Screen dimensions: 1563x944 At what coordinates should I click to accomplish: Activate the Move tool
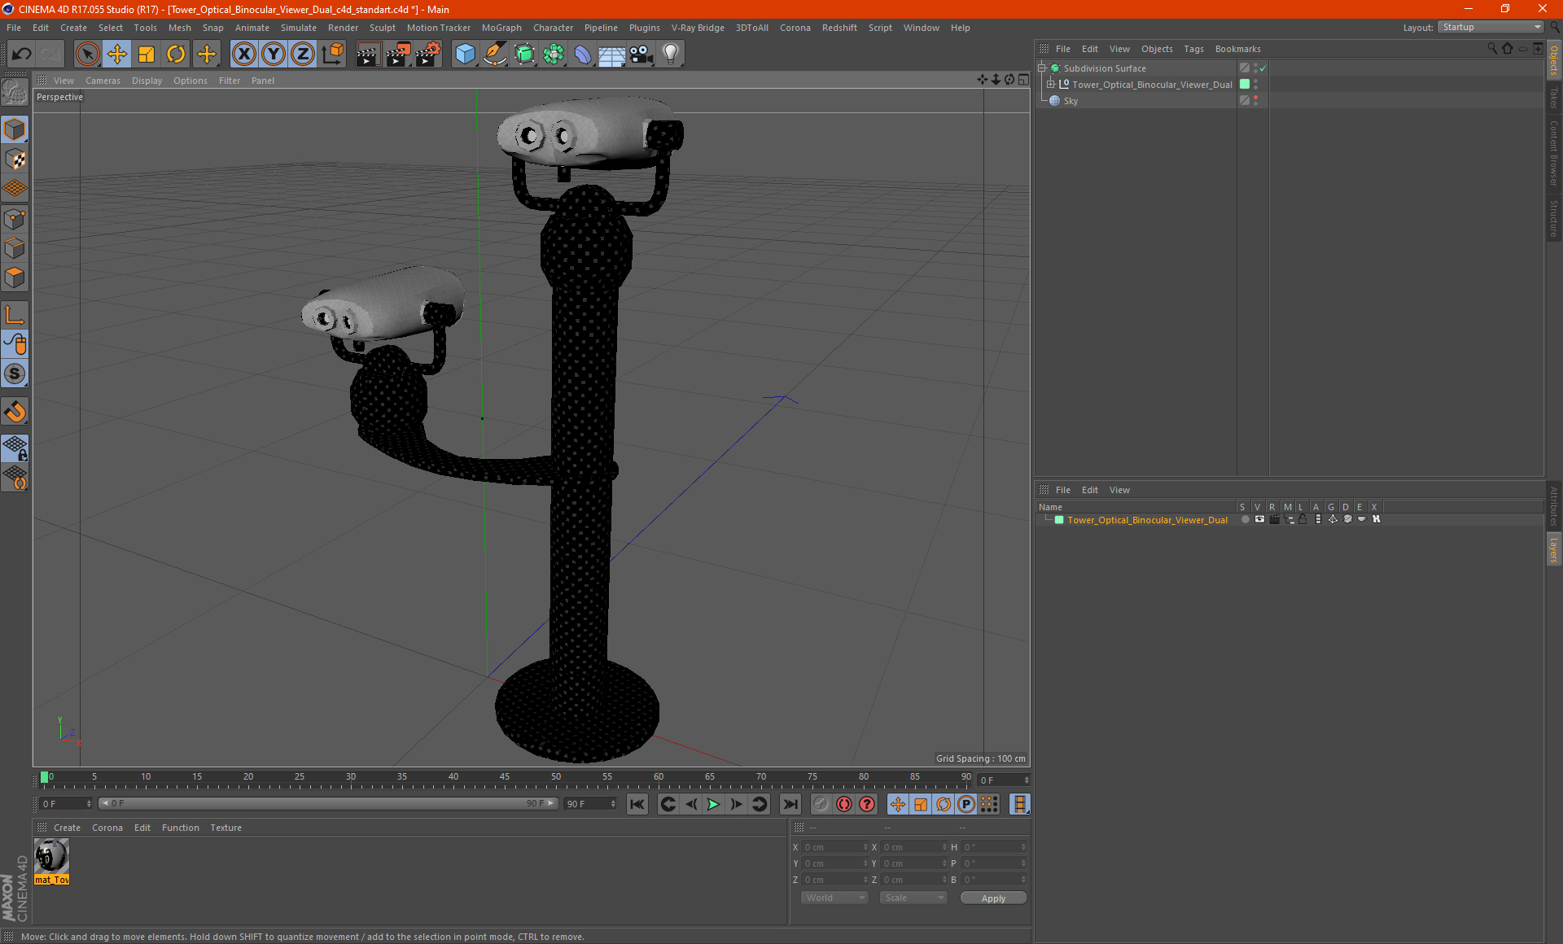coord(117,55)
